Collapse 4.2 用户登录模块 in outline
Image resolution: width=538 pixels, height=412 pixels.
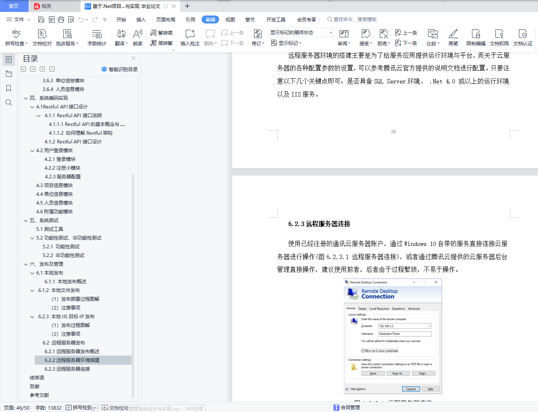(32, 151)
